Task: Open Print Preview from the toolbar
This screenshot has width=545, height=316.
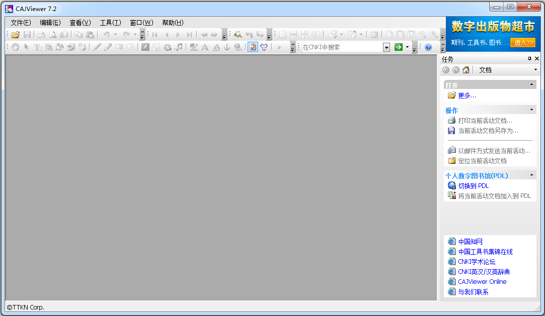Action: coord(53,34)
